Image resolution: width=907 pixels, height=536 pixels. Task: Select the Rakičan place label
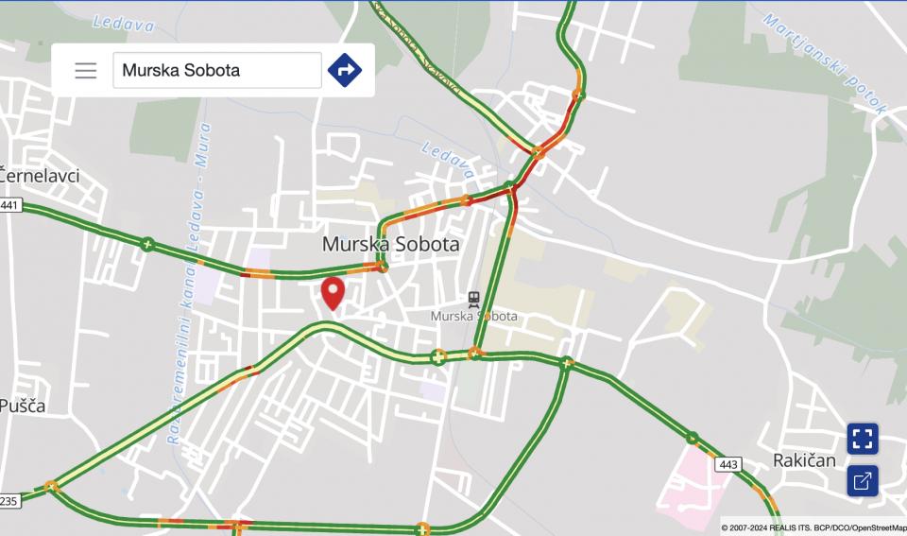[804, 460]
